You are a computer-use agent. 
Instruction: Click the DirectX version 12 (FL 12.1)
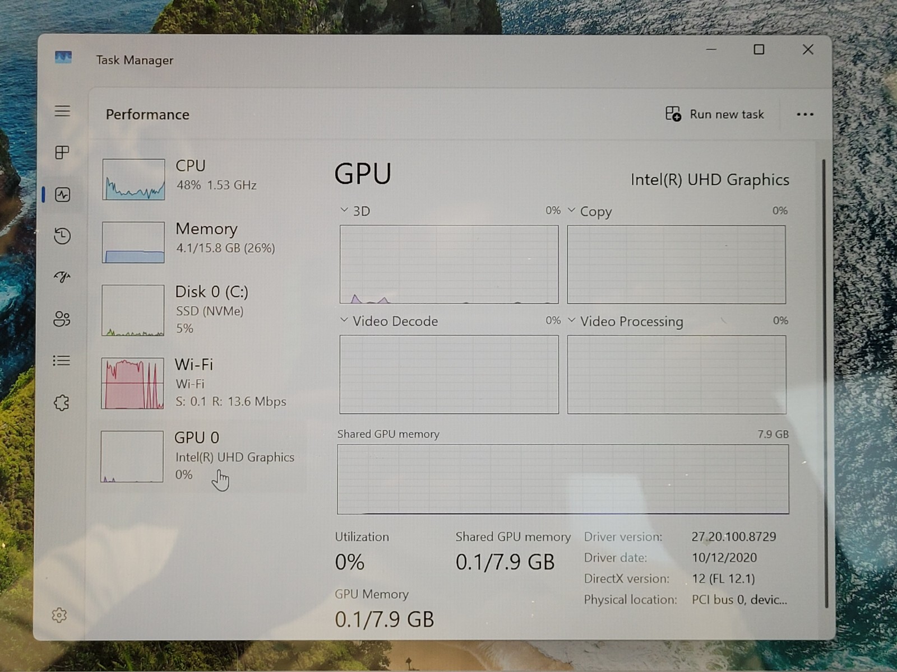pos(723,578)
